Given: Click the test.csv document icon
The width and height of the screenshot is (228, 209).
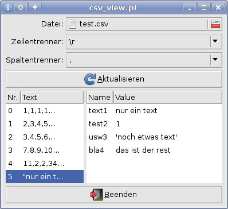Looking at the screenshot, I should coord(73,24).
